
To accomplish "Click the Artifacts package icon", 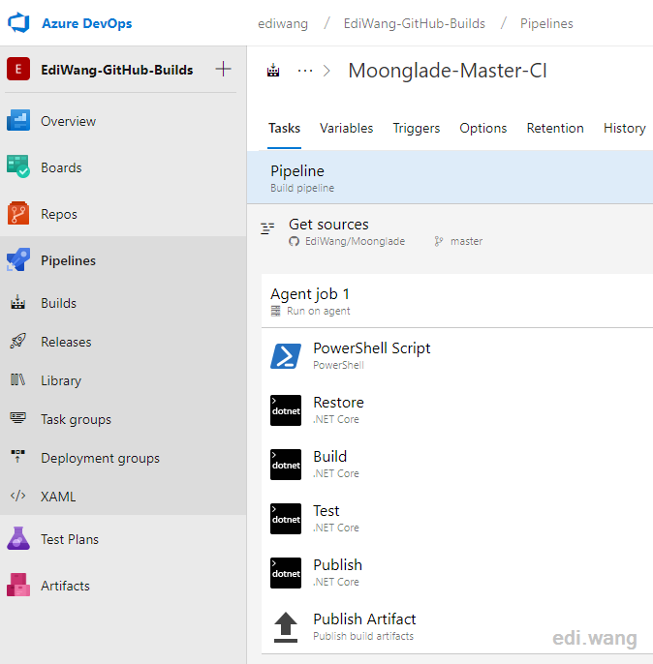I will pos(18,585).
